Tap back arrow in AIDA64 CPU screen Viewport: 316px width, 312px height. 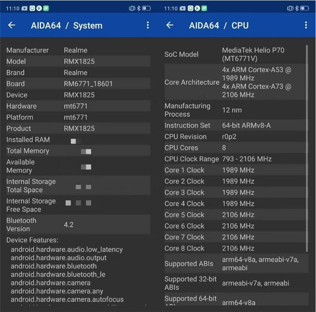pos(170,25)
